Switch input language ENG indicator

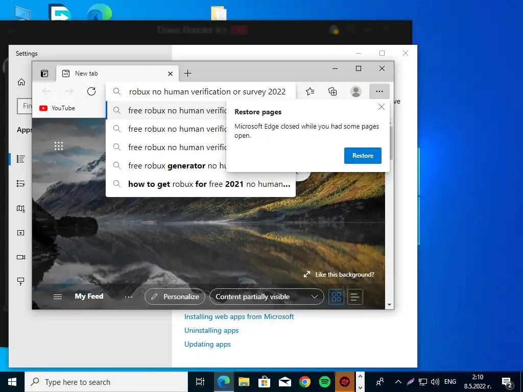pos(450,382)
